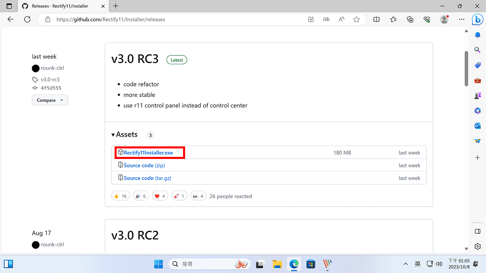Open the Compare dropdown
The image size is (486, 273).
(50, 100)
